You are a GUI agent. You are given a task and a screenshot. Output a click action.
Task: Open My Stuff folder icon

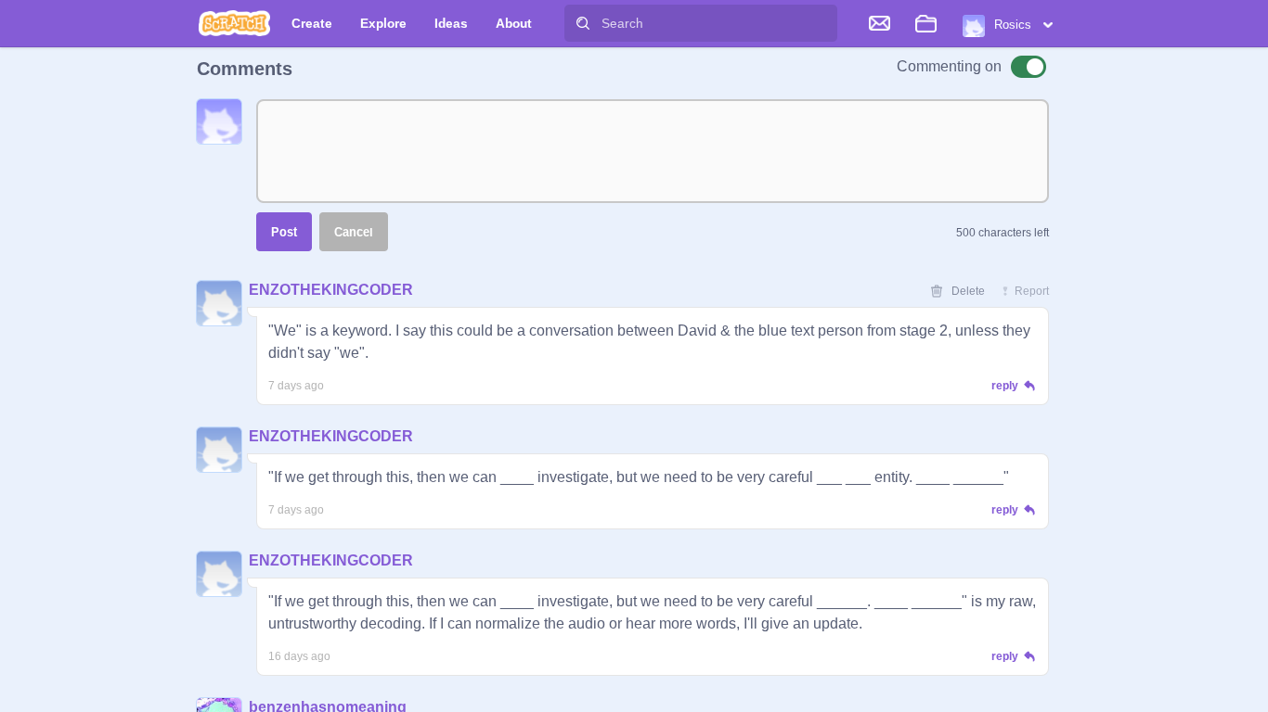tap(925, 23)
